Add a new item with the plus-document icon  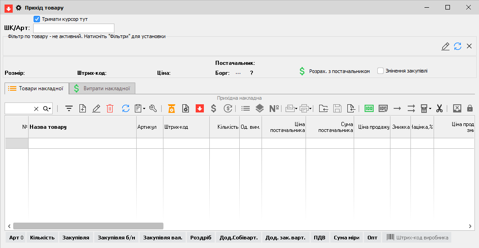pyautogui.click(x=83, y=108)
